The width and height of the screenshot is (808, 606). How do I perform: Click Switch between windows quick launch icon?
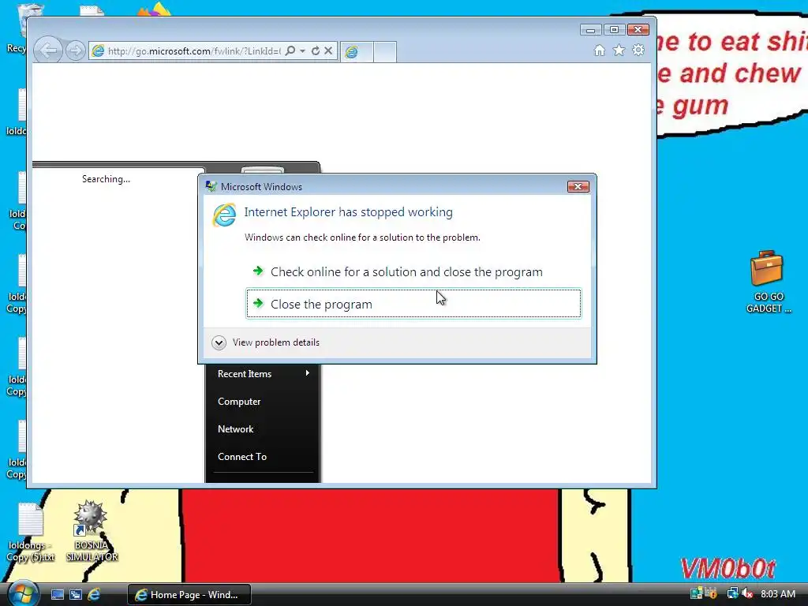pyautogui.click(x=76, y=595)
